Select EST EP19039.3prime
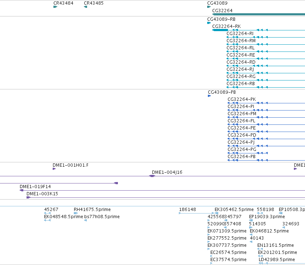The width and height of the screenshot is (305, 265). point(267,217)
